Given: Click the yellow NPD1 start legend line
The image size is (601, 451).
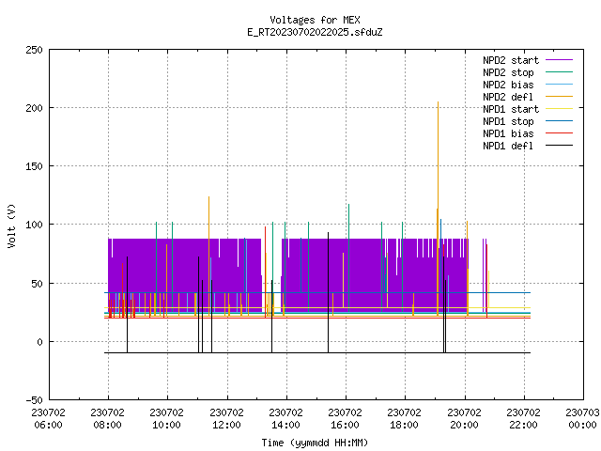Looking at the screenshot, I should (x=560, y=109).
